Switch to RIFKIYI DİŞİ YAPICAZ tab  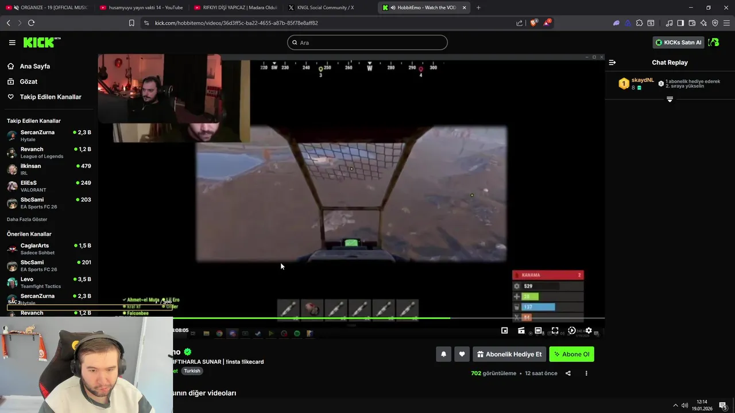tap(235, 7)
